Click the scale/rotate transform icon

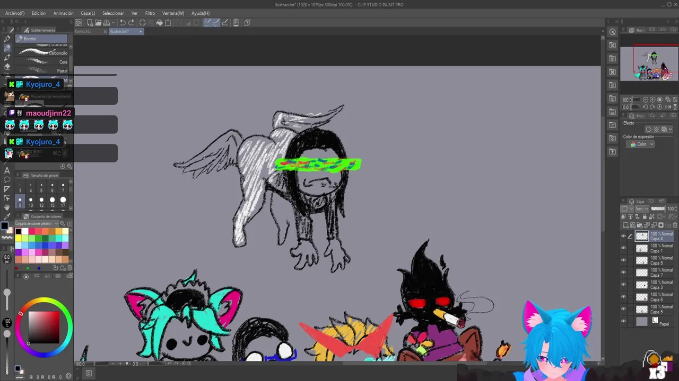coord(168,22)
